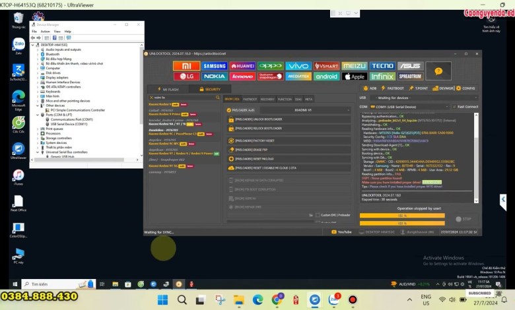The image size is (515, 310).
Task: Select the Vsmart brand logo
Action: pyautogui.click(x=326, y=66)
